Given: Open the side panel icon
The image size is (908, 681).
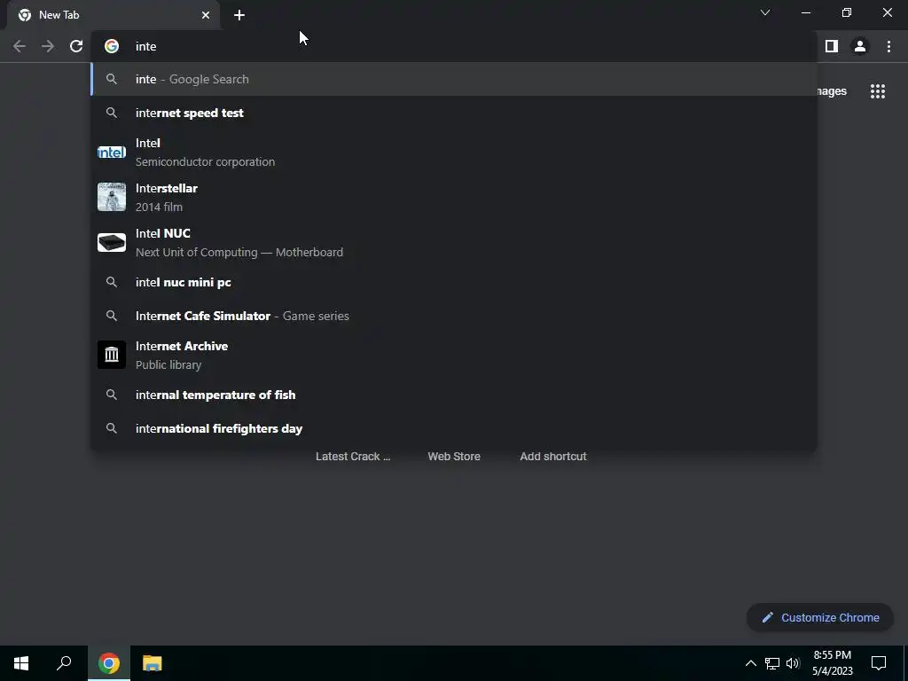Looking at the screenshot, I should [832, 46].
